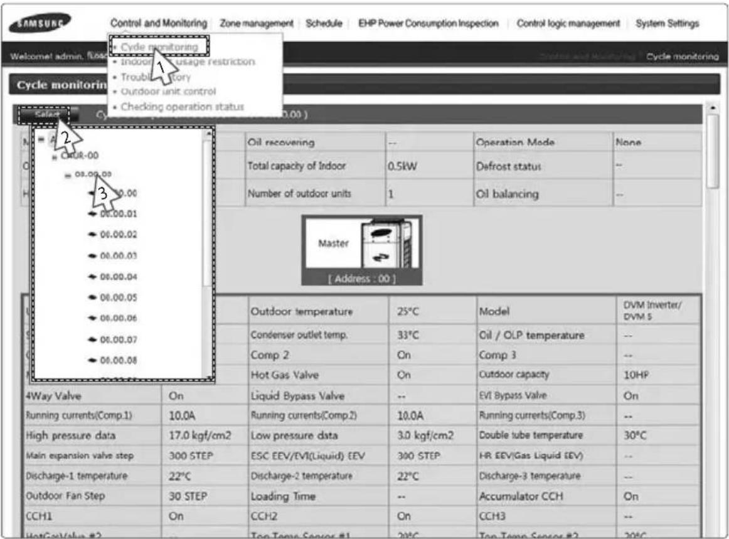Open Schedule menu
This screenshot has height=539, width=729.
324,23
